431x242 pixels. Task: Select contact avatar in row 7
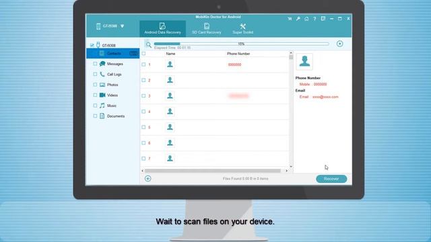[x=170, y=159]
